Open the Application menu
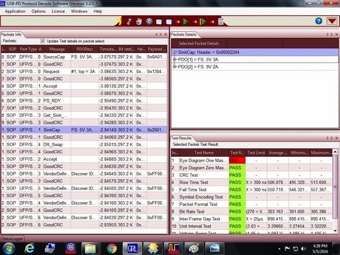340x255 pixels. click(15, 11)
